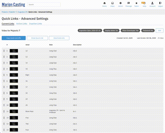Switch to Active Links tab
This screenshot has height=133, width=165.
22,24
